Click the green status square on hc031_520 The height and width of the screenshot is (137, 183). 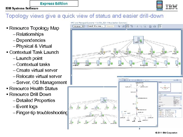coord(141,40)
